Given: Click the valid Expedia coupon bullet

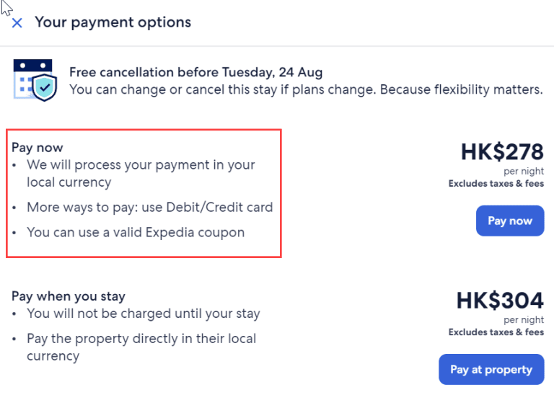Looking at the screenshot, I should tap(136, 232).
